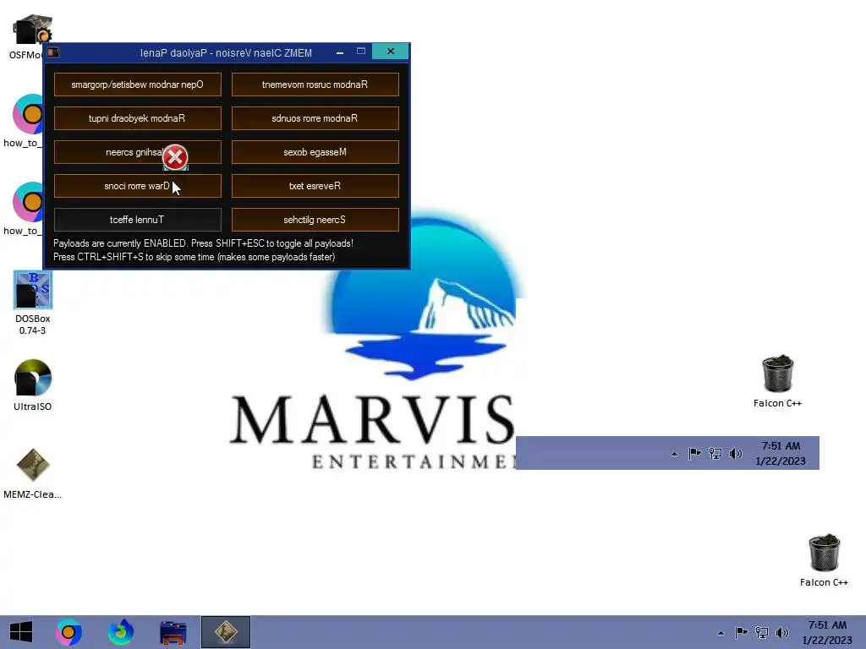The width and height of the screenshot is (866, 649).
Task: Select the UltraISO desktop icon
Action: [x=33, y=385]
